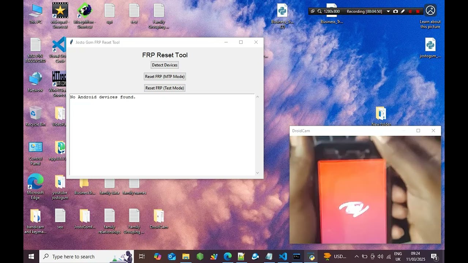Open the DroidCam desktop folder icon
This screenshot has height=263, width=468.
click(159, 218)
